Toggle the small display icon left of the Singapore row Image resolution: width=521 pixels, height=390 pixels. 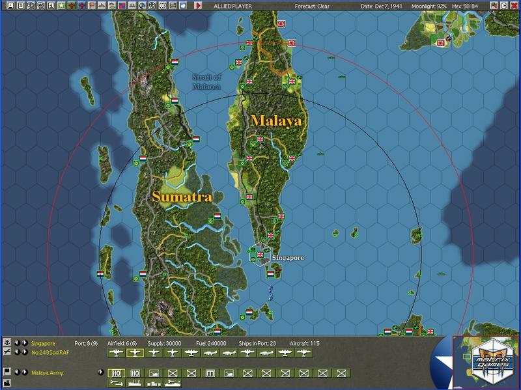tap(8, 341)
